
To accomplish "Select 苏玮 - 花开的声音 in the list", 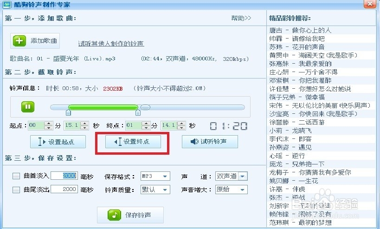I will tap(322, 47).
